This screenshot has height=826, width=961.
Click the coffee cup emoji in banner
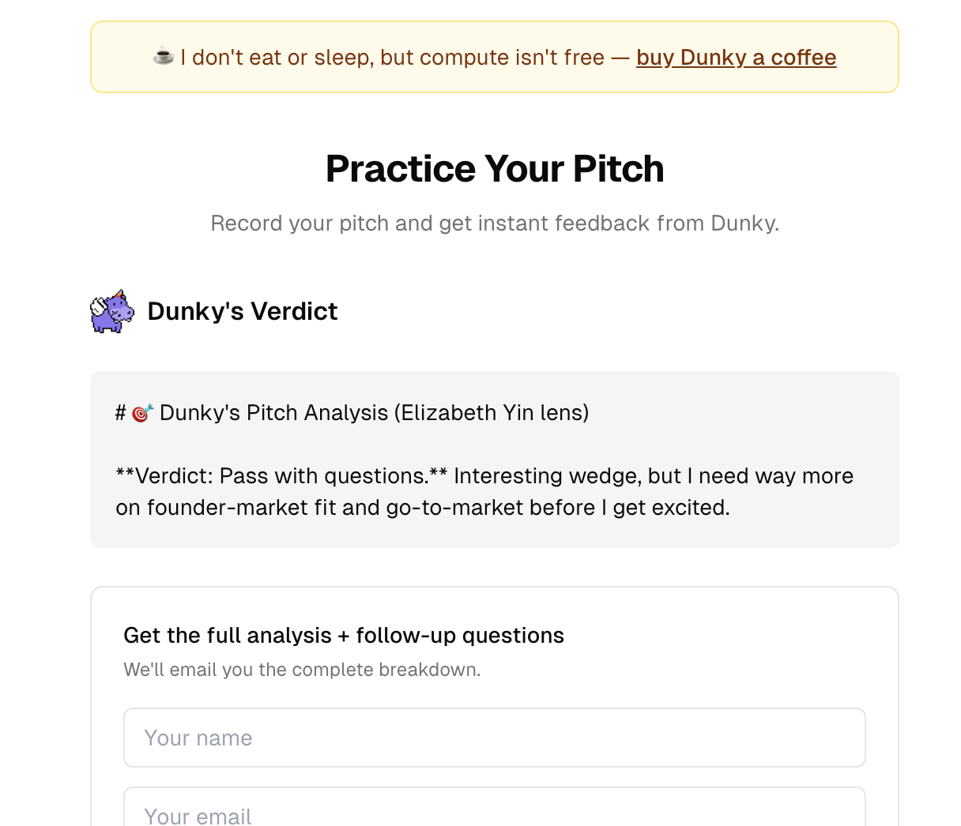click(x=164, y=57)
